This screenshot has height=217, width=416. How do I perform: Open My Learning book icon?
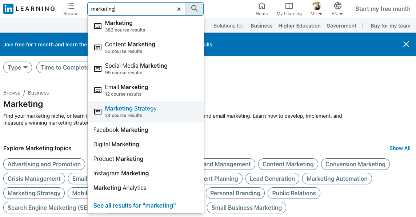pos(289,6)
